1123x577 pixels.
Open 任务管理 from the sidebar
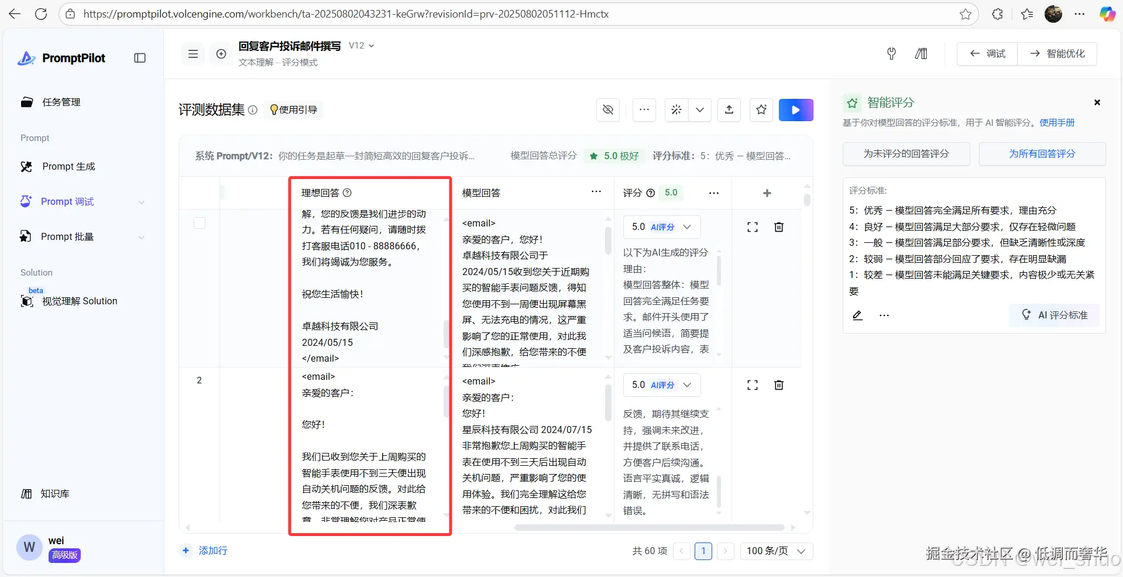[x=61, y=102]
